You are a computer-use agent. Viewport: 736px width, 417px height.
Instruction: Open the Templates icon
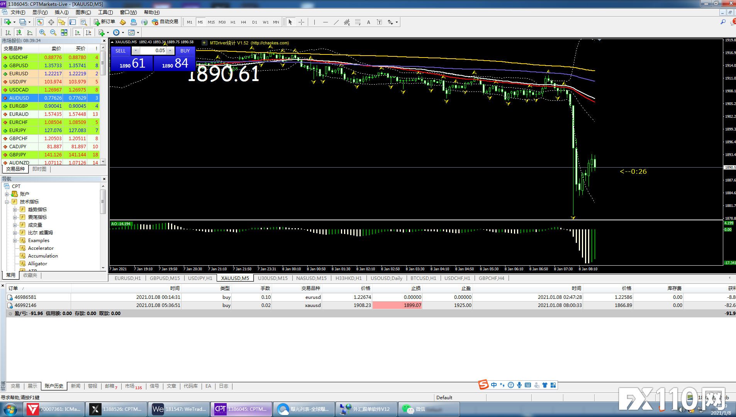pyautogui.click(x=131, y=32)
